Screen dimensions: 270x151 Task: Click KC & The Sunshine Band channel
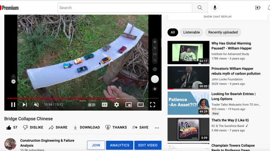click(x=228, y=126)
